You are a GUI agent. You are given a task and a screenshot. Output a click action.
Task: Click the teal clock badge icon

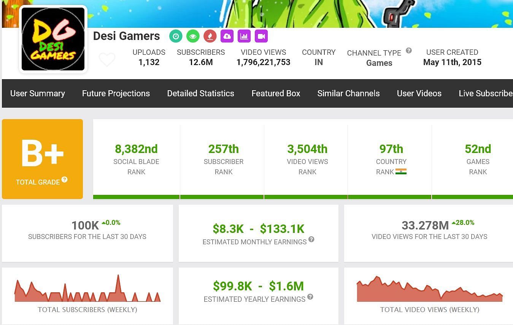[176, 36]
